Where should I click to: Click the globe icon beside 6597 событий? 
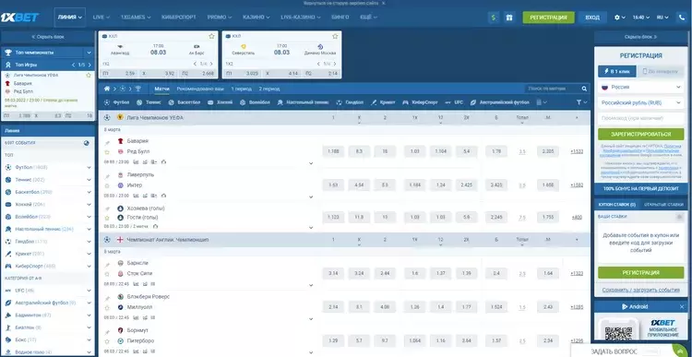[x=86, y=143]
